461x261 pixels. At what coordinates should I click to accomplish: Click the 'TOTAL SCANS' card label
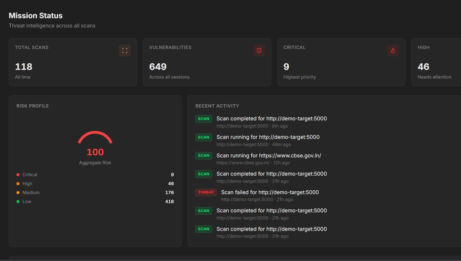[x=32, y=47]
